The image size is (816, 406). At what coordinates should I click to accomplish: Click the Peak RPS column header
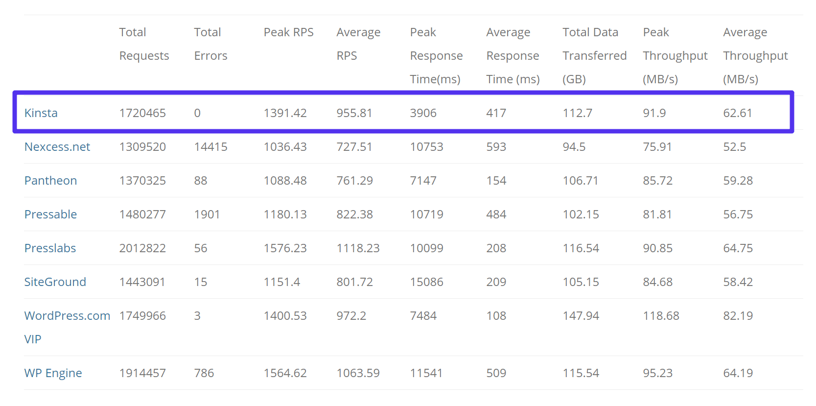point(288,32)
